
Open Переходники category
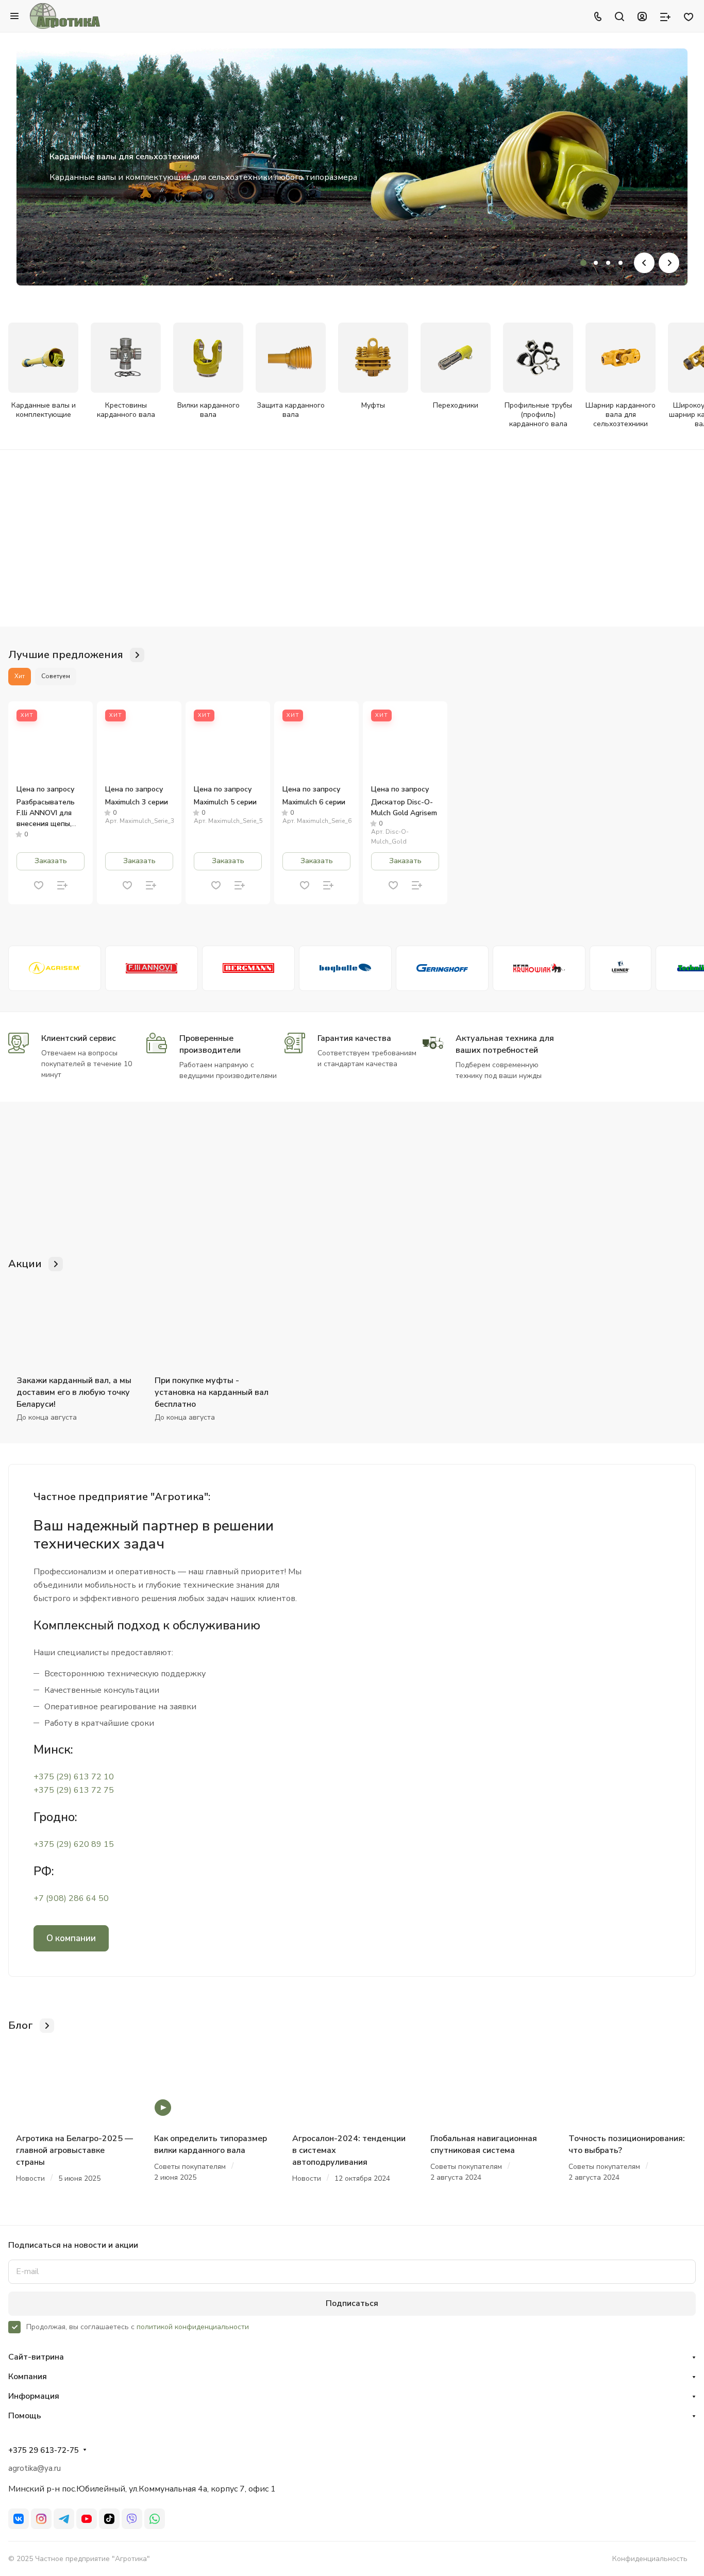pyautogui.click(x=455, y=367)
